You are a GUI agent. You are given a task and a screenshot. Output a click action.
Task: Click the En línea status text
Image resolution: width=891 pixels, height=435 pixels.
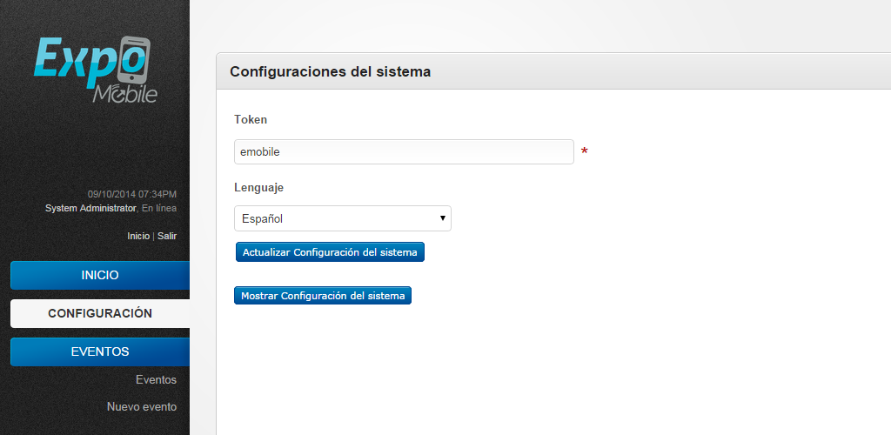[159, 208]
